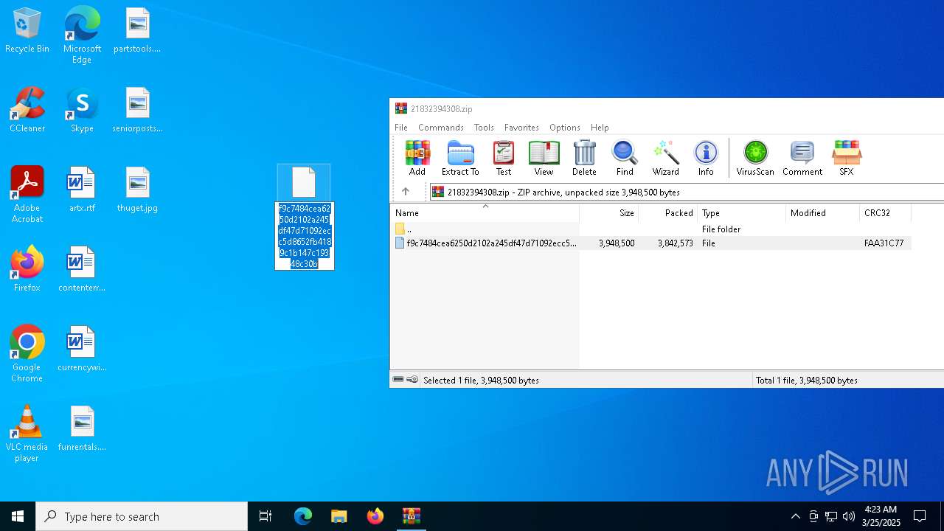This screenshot has height=531, width=944.
Task: Click the CRC32 value FAA31C77
Action: 884,243
